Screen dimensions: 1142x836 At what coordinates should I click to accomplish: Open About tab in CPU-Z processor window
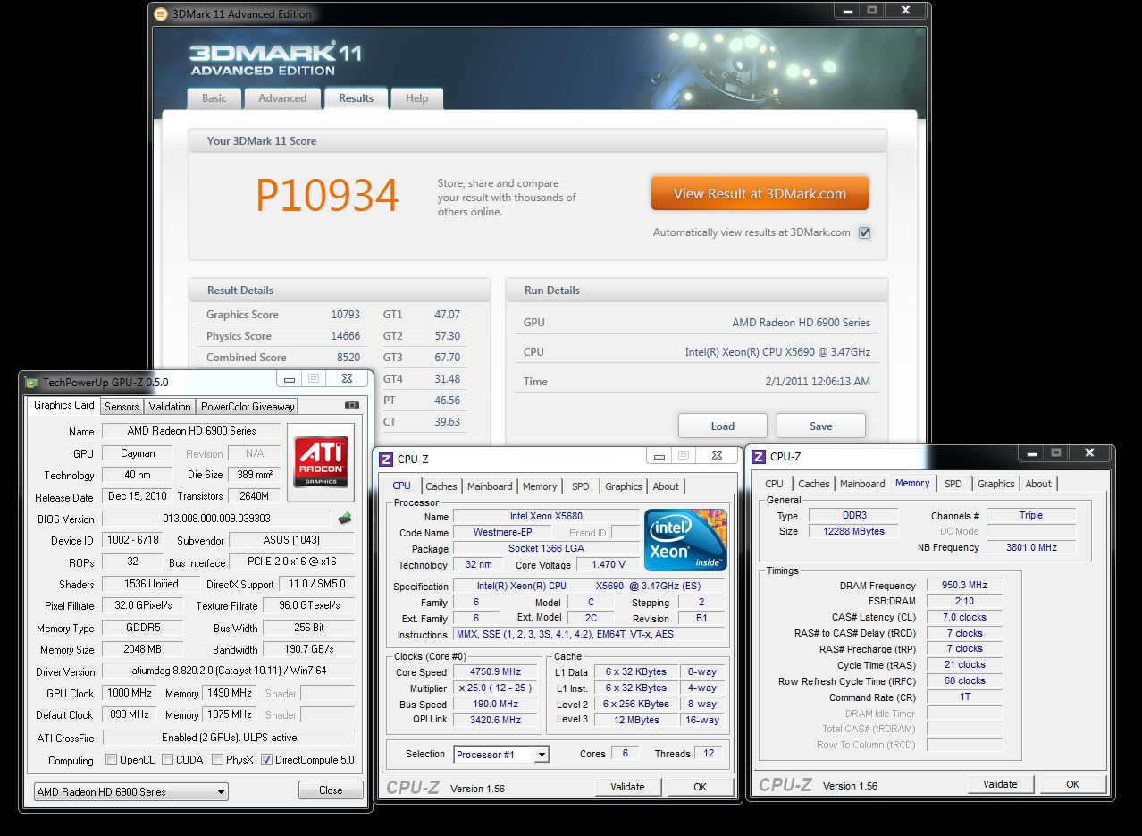click(x=666, y=486)
